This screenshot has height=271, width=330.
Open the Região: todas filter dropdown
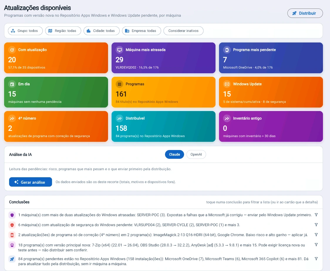point(63,31)
